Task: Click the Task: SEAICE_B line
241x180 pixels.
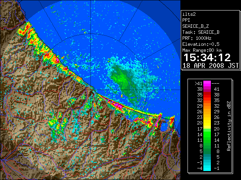Action: pos(201,32)
